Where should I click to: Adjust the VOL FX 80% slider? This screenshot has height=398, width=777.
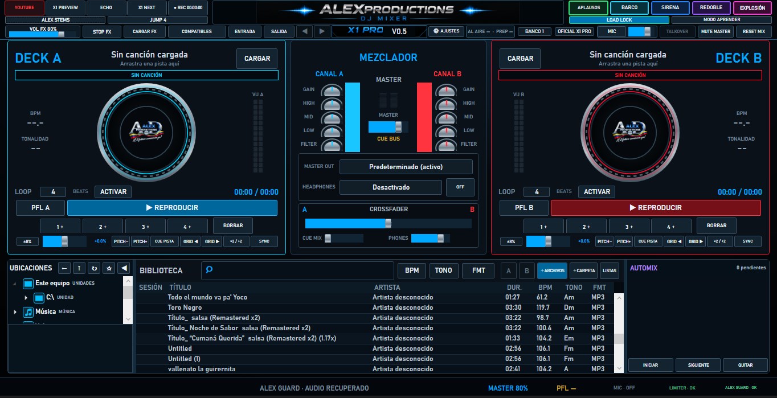pos(43,34)
